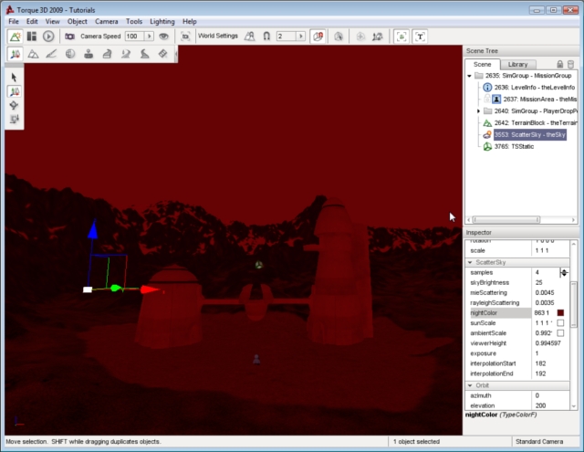This screenshot has width=584, height=452.
Task: Switch to the Library tab
Action: coord(517,65)
